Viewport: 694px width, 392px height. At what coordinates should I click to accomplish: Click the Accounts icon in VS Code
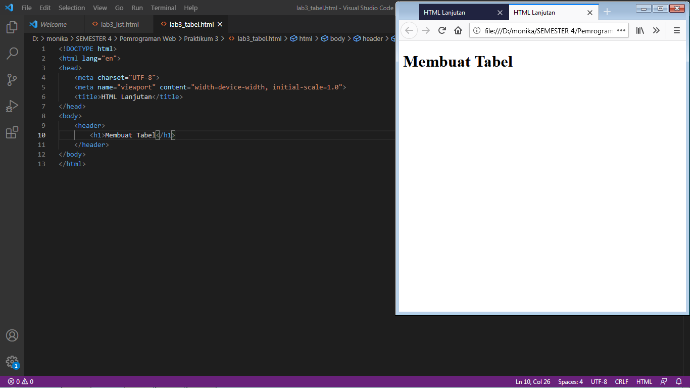pyautogui.click(x=12, y=335)
